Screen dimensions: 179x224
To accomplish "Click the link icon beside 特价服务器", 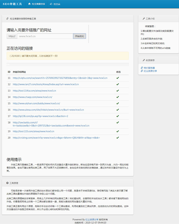I will 142,68.
